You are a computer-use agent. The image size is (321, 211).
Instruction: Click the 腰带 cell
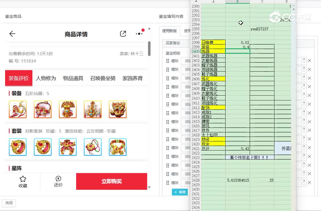(x=213, y=121)
